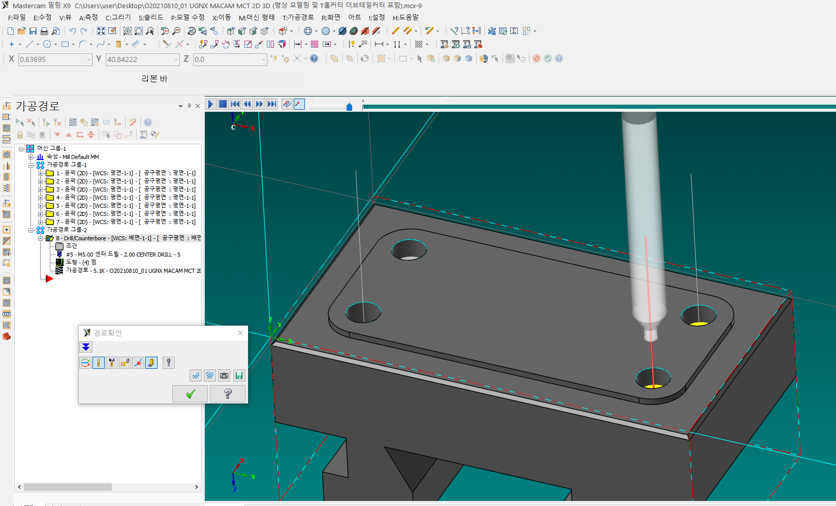The width and height of the screenshot is (836, 506).
Task: Redo the last action
Action: 84,31
